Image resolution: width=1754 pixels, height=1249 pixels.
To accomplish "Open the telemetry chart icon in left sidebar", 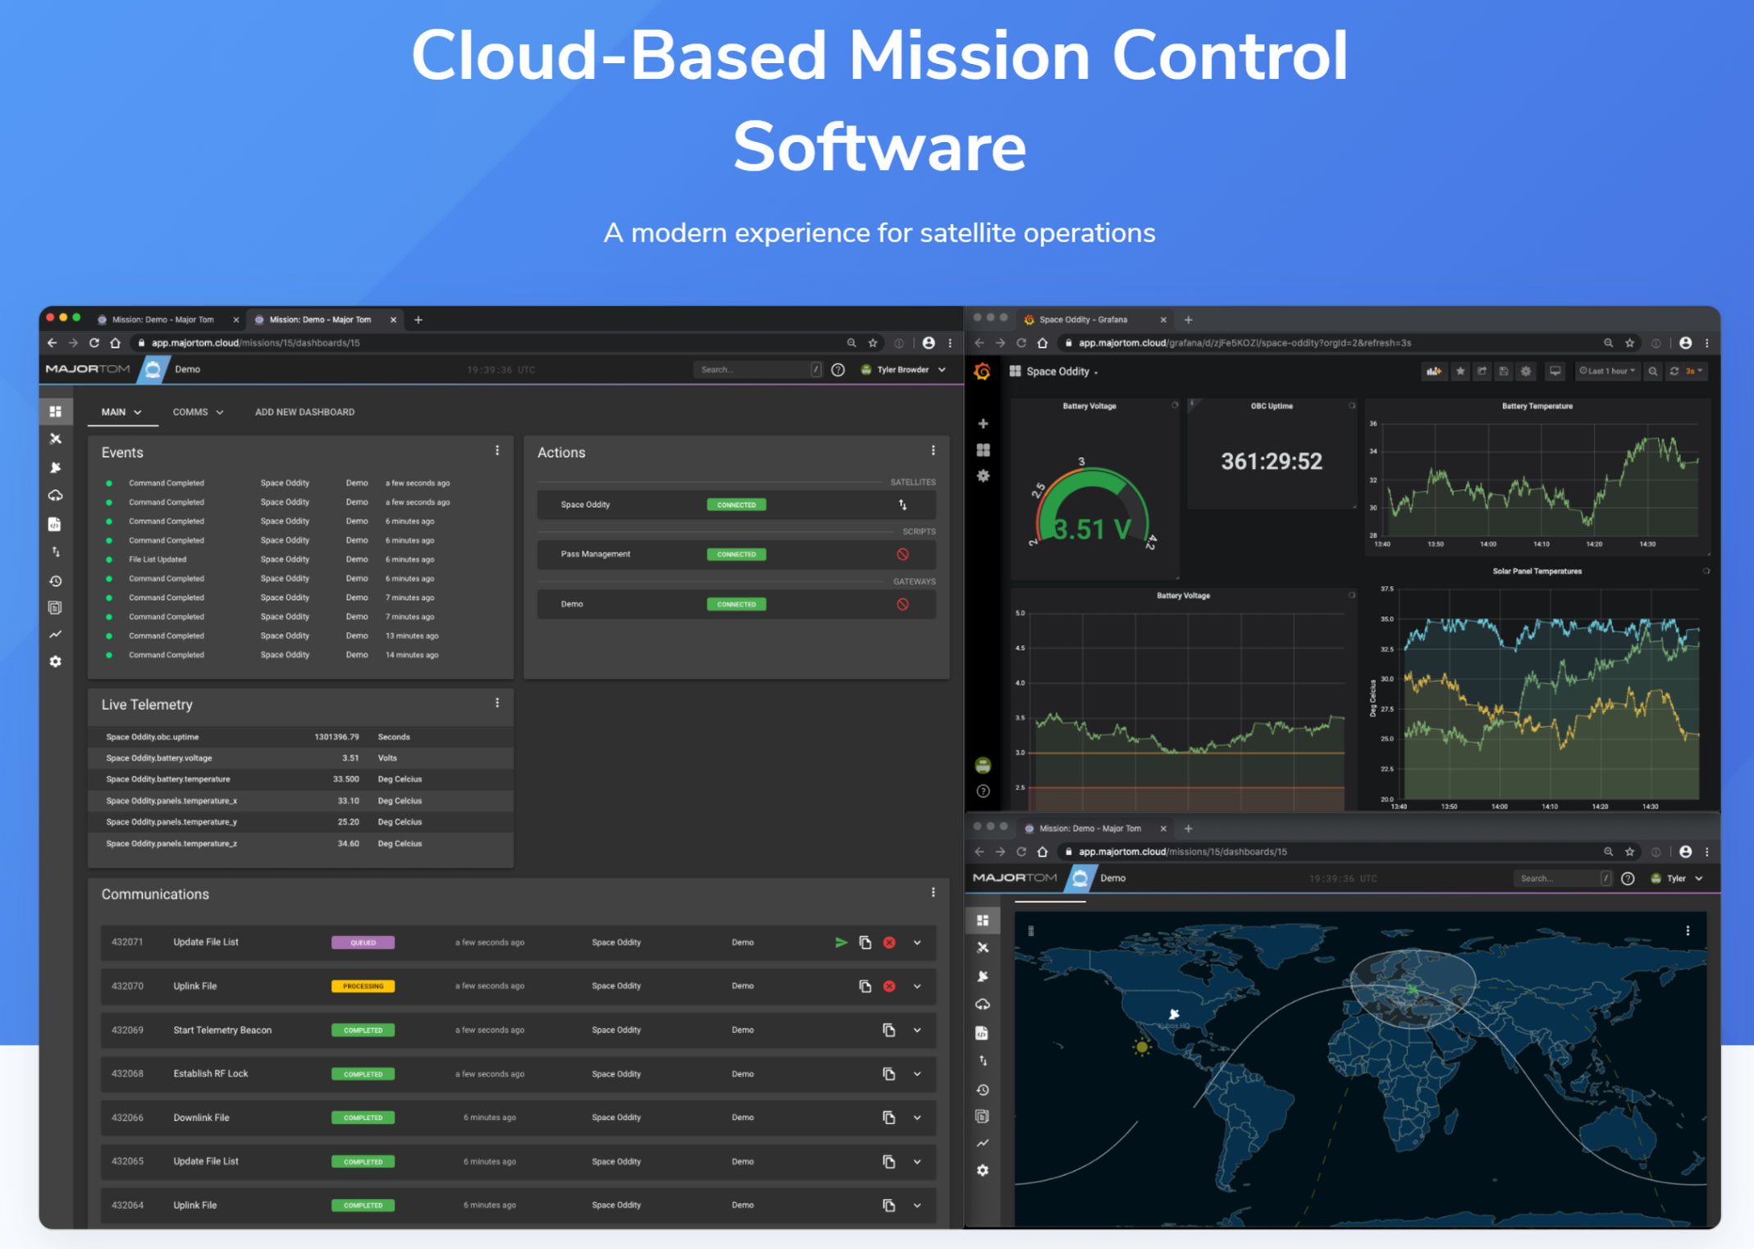I will point(56,634).
